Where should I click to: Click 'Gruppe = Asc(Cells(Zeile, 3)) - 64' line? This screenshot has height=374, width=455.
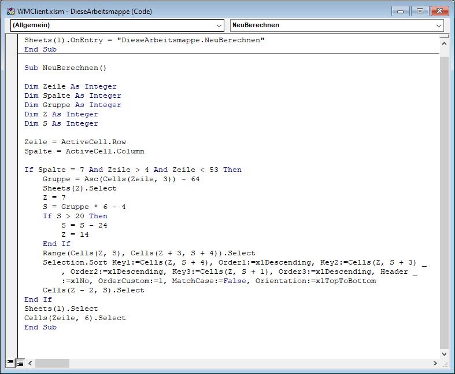pyautogui.click(x=121, y=179)
